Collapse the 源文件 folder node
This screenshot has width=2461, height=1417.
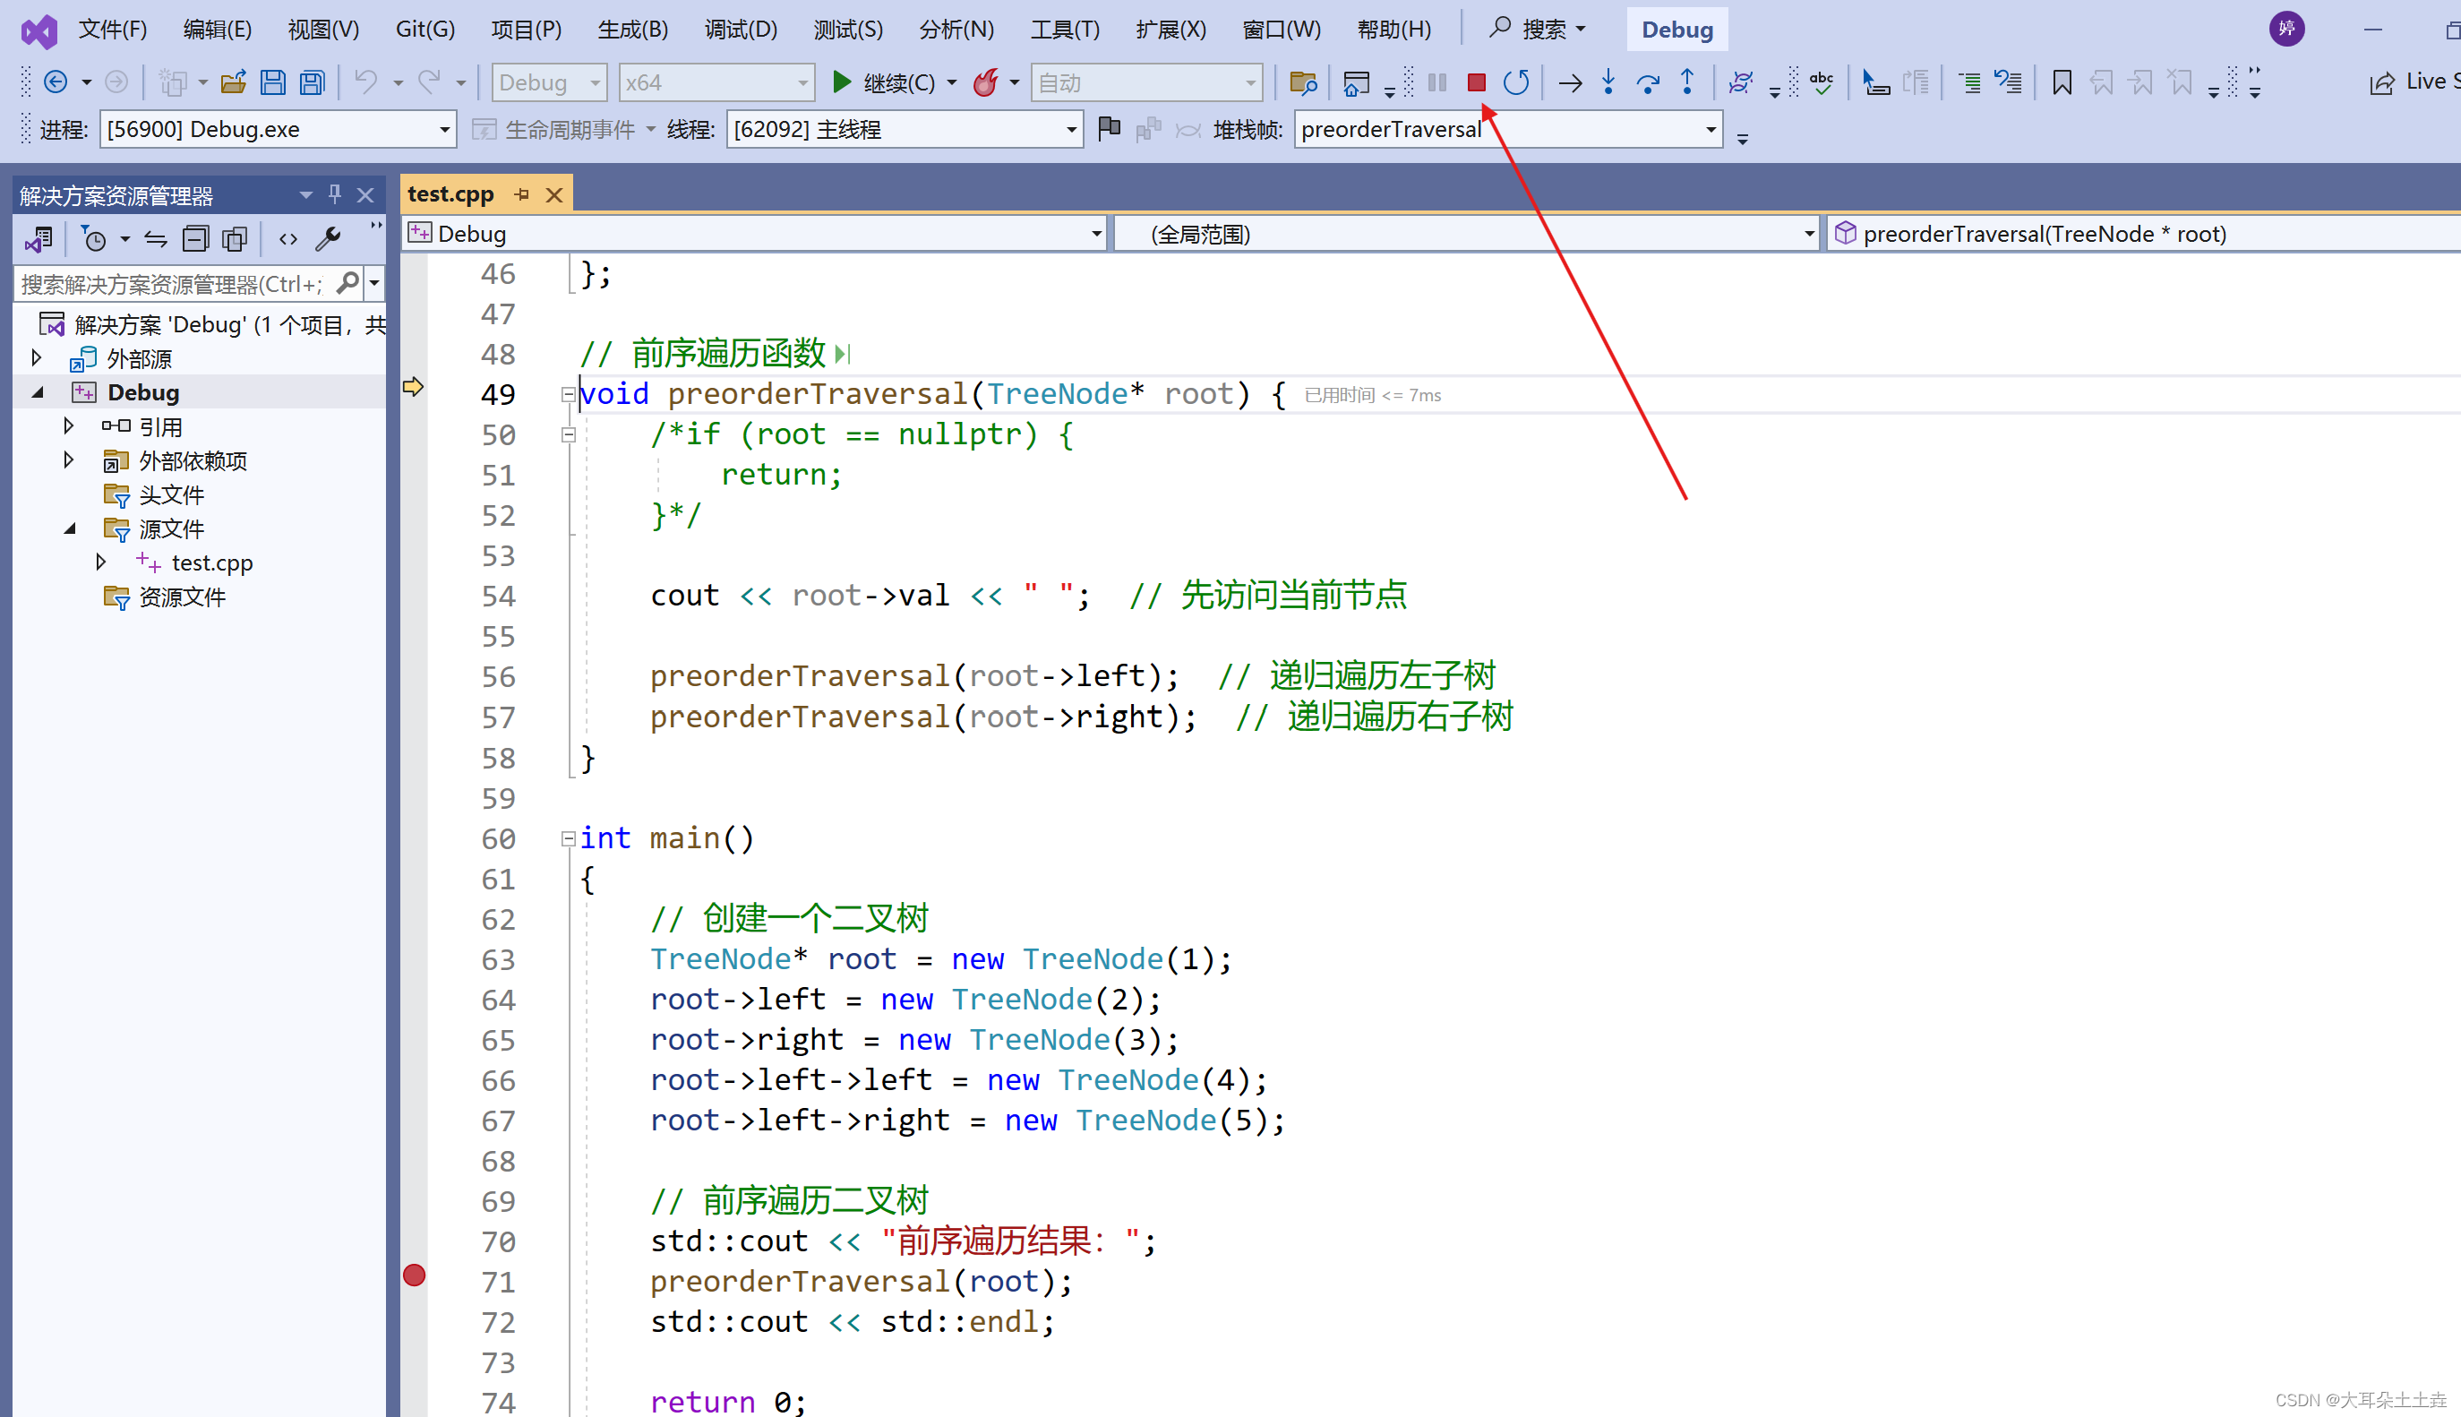click(70, 528)
